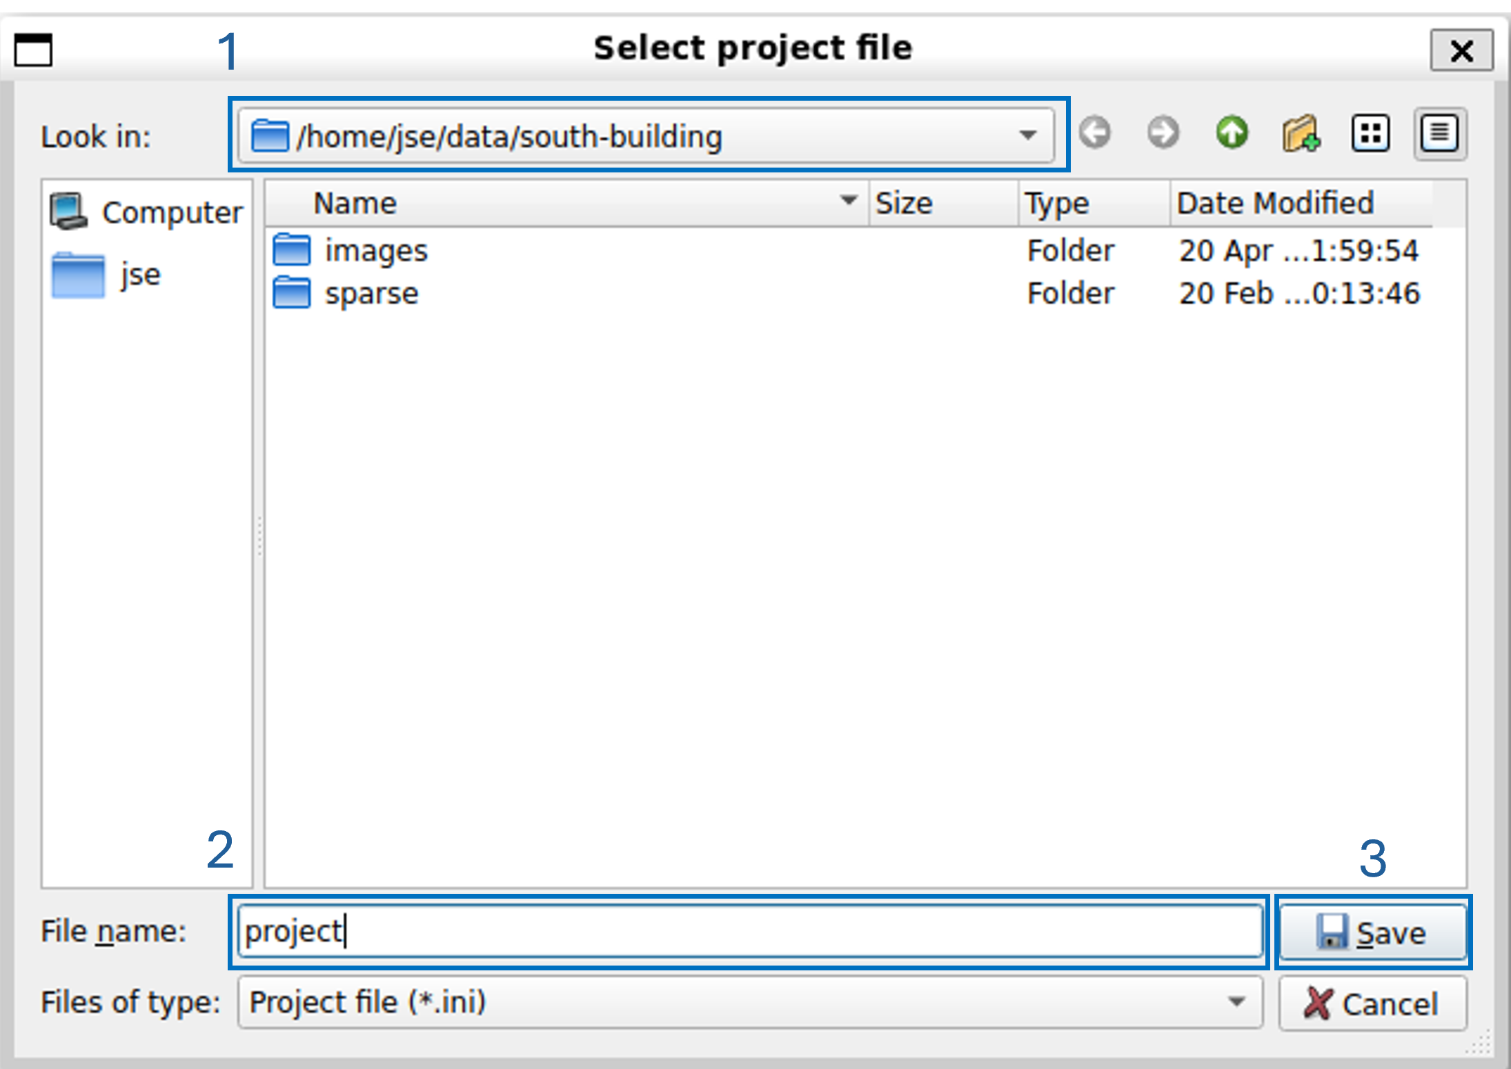1511x1069 pixels.
Task: Switch to detail view mode
Action: click(1439, 133)
